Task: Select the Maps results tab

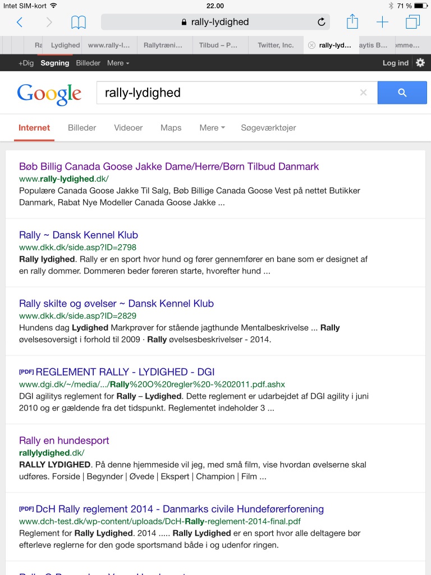Action: point(171,127)
